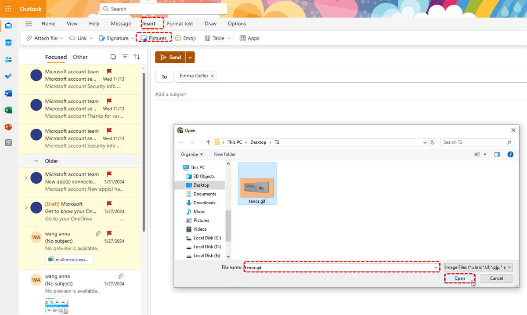Select Pictures folder in dialog tree
This screenshot has width=527, height=315.
(201, 220)
